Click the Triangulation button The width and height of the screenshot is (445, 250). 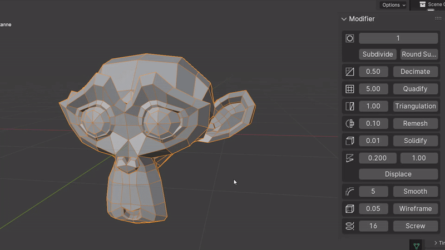point(415,106)
